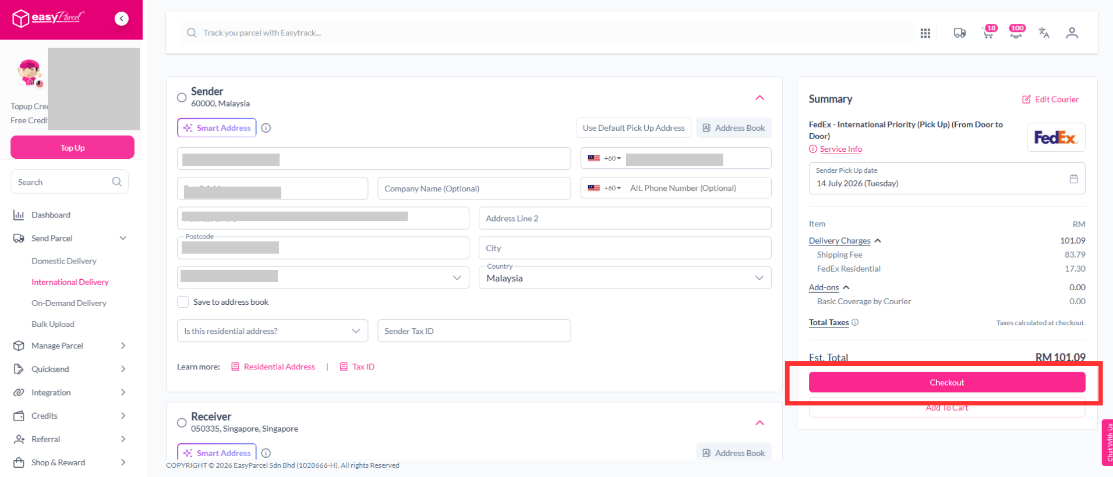The width and height of the screenshot is (1113, 477).
Task: Open the language translate icon
Action: (1044, 33)
